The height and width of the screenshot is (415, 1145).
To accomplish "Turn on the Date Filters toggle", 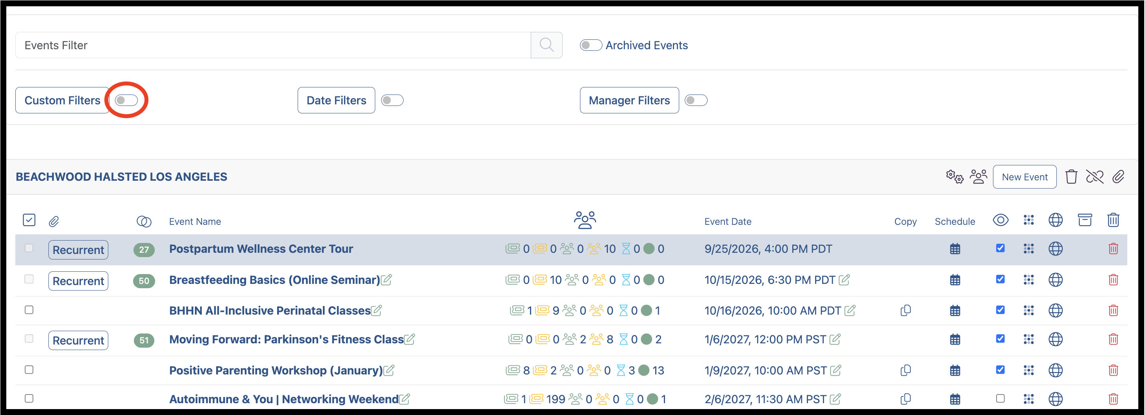I will pos(392,100).
